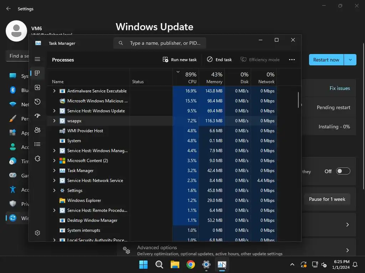Screen dimensions: 365x273
Task: Expand Settings process row
Action: click(x=54, y=191)
